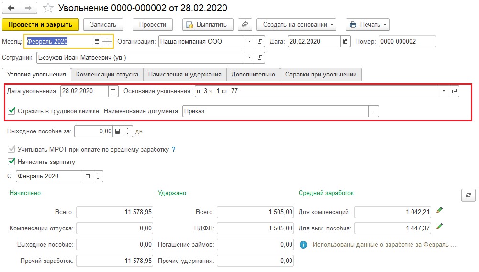Switch to Компенсации отпуска tab

[x=107, y=75]
